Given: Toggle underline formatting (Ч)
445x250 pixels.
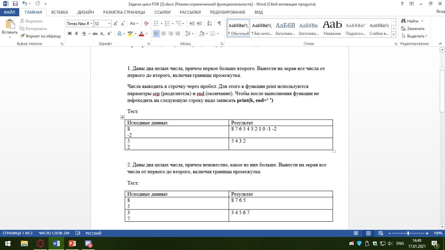Looking at the screenshot, I should pyautogui.click(x=84, y=34).
